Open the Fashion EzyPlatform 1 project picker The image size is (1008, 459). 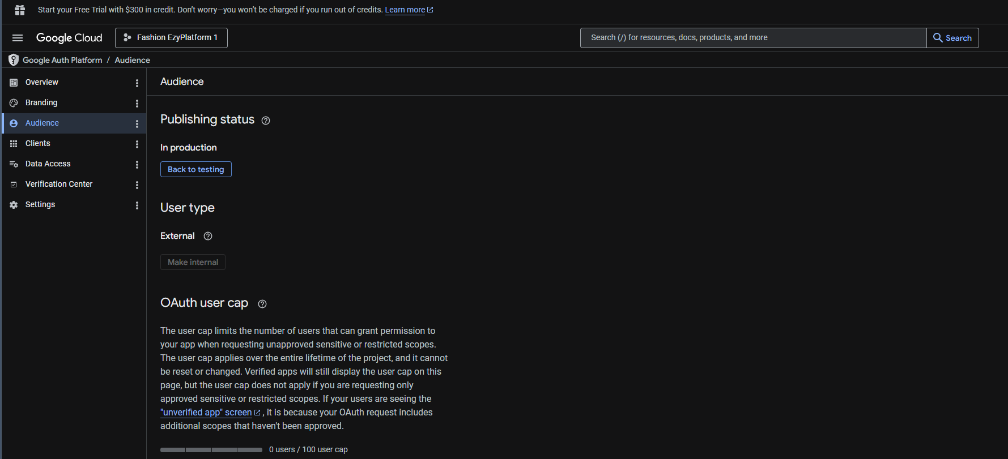click(x=171, y=38)
